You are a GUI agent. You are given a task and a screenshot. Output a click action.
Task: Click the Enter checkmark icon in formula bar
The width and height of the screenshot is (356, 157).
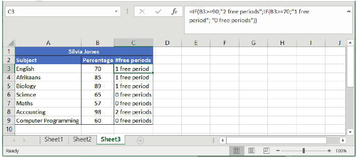coord(158,12)
